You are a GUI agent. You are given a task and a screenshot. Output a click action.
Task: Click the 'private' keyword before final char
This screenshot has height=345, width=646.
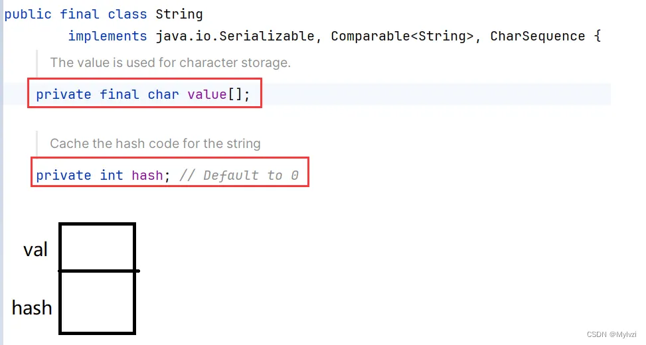pyautogui.click(x=64, y=94)
